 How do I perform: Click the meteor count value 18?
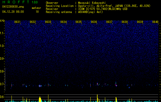click(x=37, y=12)
